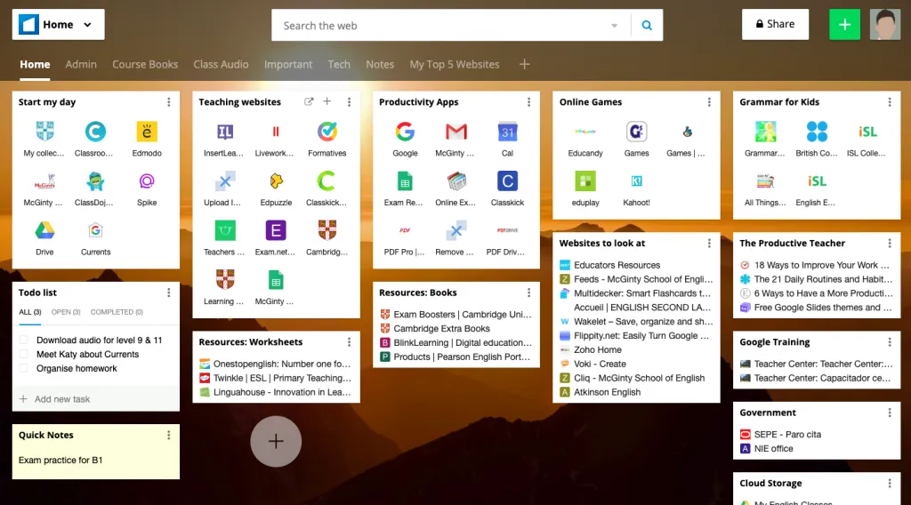Switch to the Important tab
Image resolution: width=911 pixels, height=505 pixels.
[x=288, y=64]
